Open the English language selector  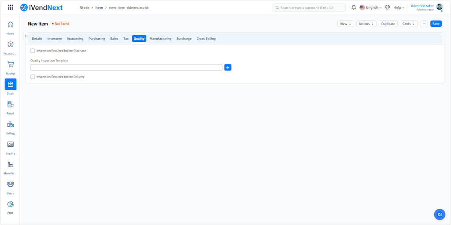[x=370, y=7]
